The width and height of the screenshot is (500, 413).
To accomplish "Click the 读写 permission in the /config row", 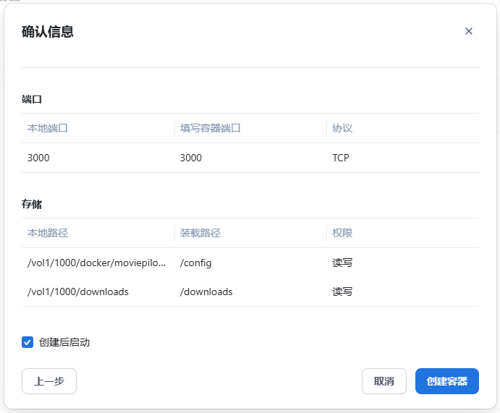I will coord(342,263).
